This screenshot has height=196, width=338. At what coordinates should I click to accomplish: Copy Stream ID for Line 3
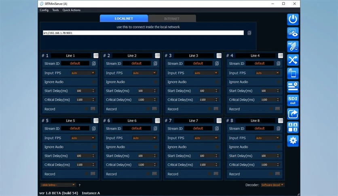tap(217, 64)
